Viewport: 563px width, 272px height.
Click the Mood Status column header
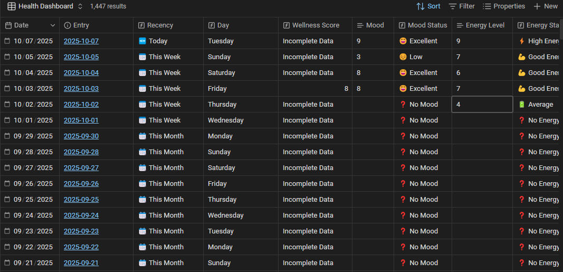pyautogui.click(x=427, y=25)
